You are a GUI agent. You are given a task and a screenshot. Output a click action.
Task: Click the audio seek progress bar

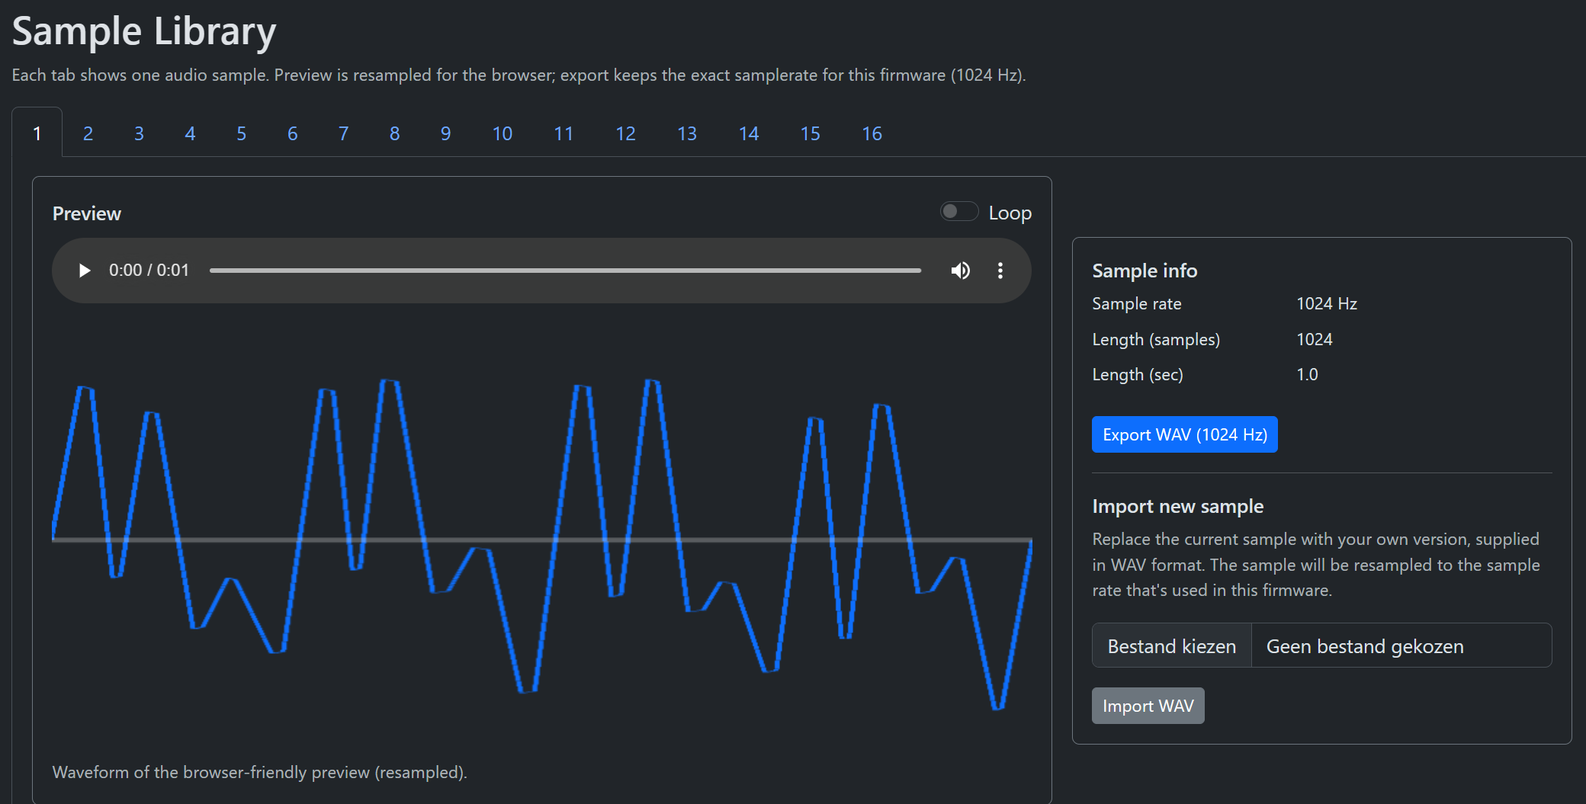[x=564, y=271]
